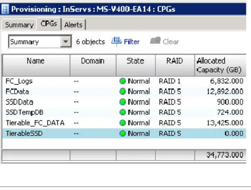Viewport: 251px width, 190px height.
Task: Select the TierableSSD row name
Action: click(24, 134)
